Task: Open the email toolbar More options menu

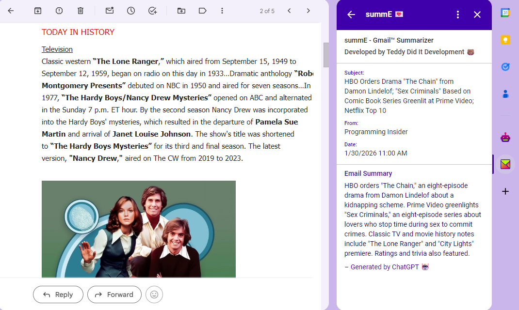Action: [x=222, y=11]
